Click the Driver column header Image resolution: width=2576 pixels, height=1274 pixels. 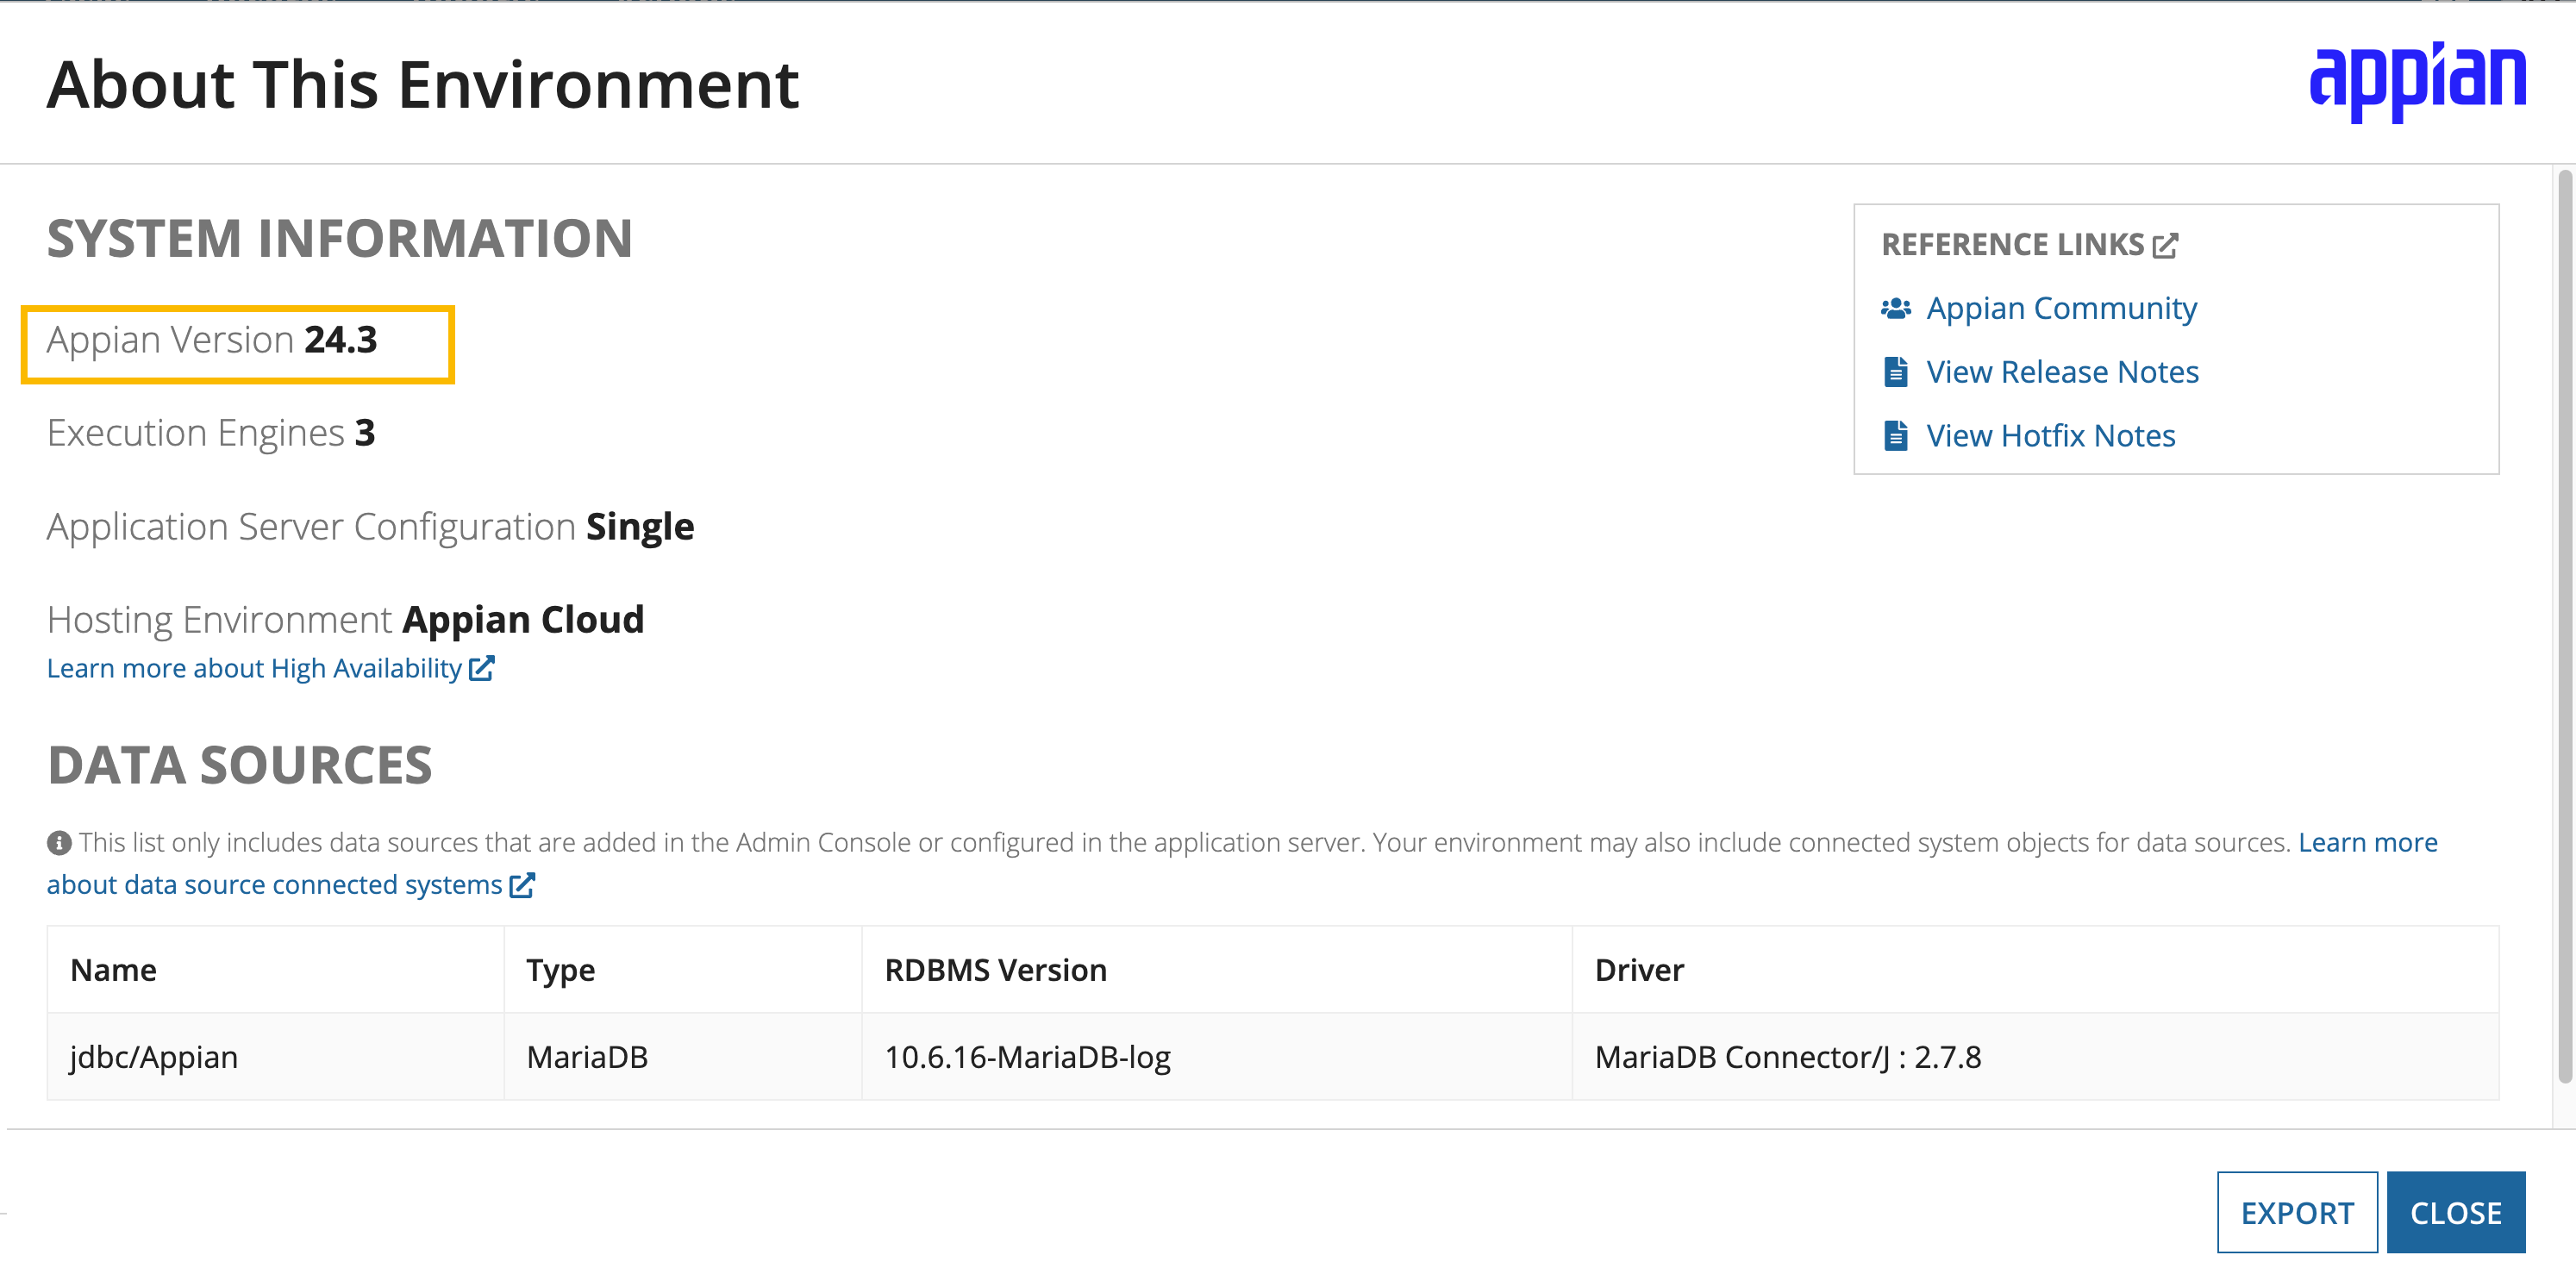2035,969
